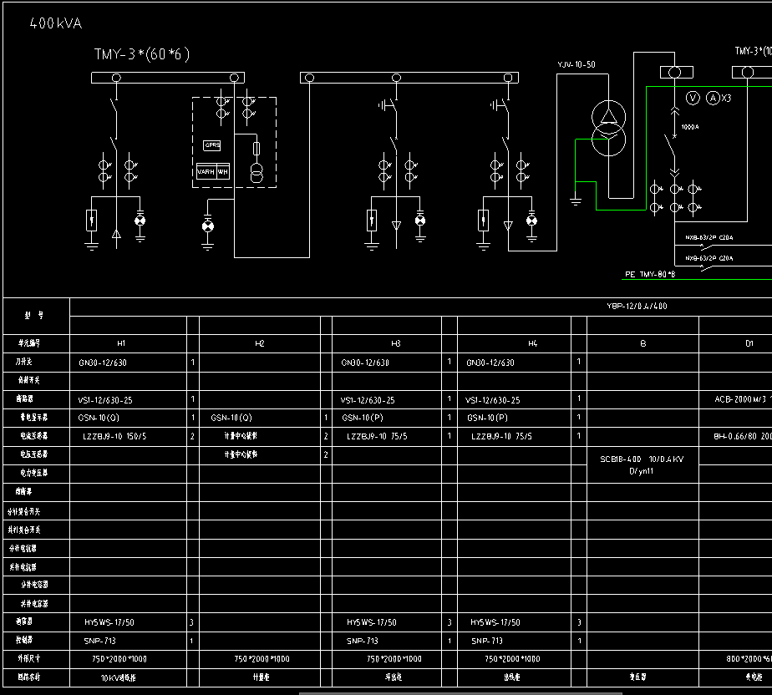Click the WH meter box
The width and height of the screenshot is (772, 695).
click(223, 171)
